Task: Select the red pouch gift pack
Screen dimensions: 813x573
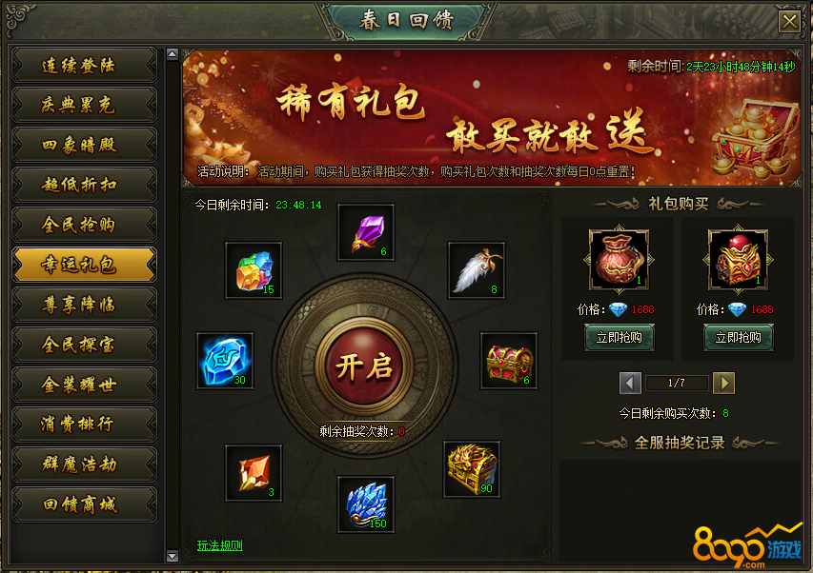Action: coord(620,259)
